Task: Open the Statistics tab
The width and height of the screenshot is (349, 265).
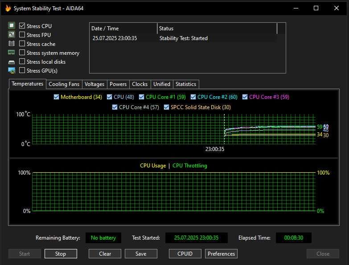Action: pos(186,84)
